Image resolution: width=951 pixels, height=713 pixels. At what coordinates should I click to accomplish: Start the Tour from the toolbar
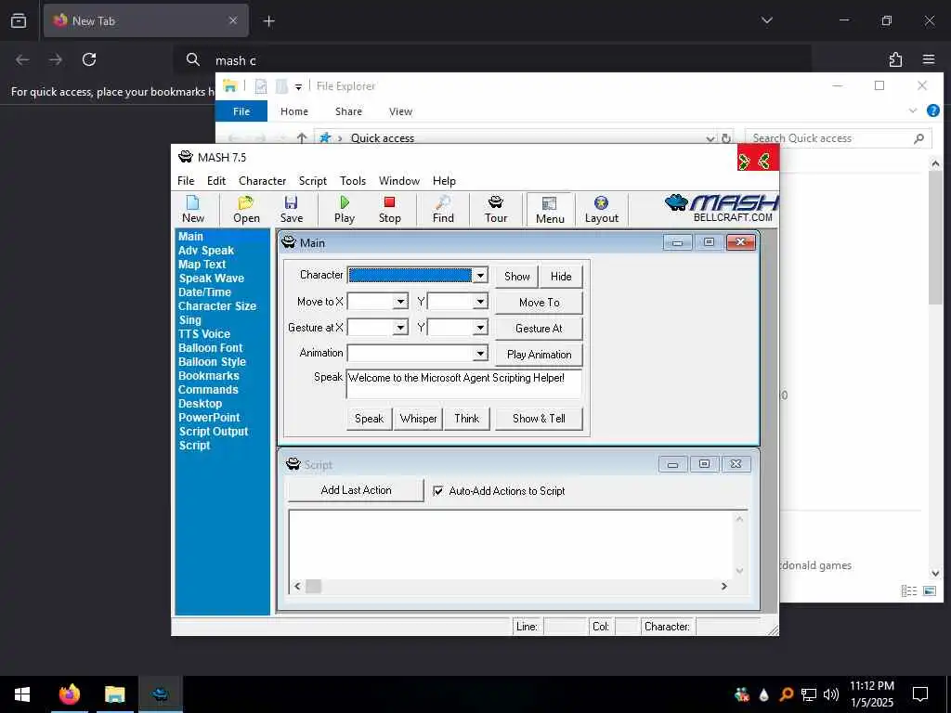tap(496, 209)
